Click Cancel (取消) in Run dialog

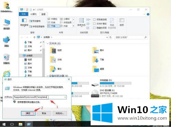point(44,113)
